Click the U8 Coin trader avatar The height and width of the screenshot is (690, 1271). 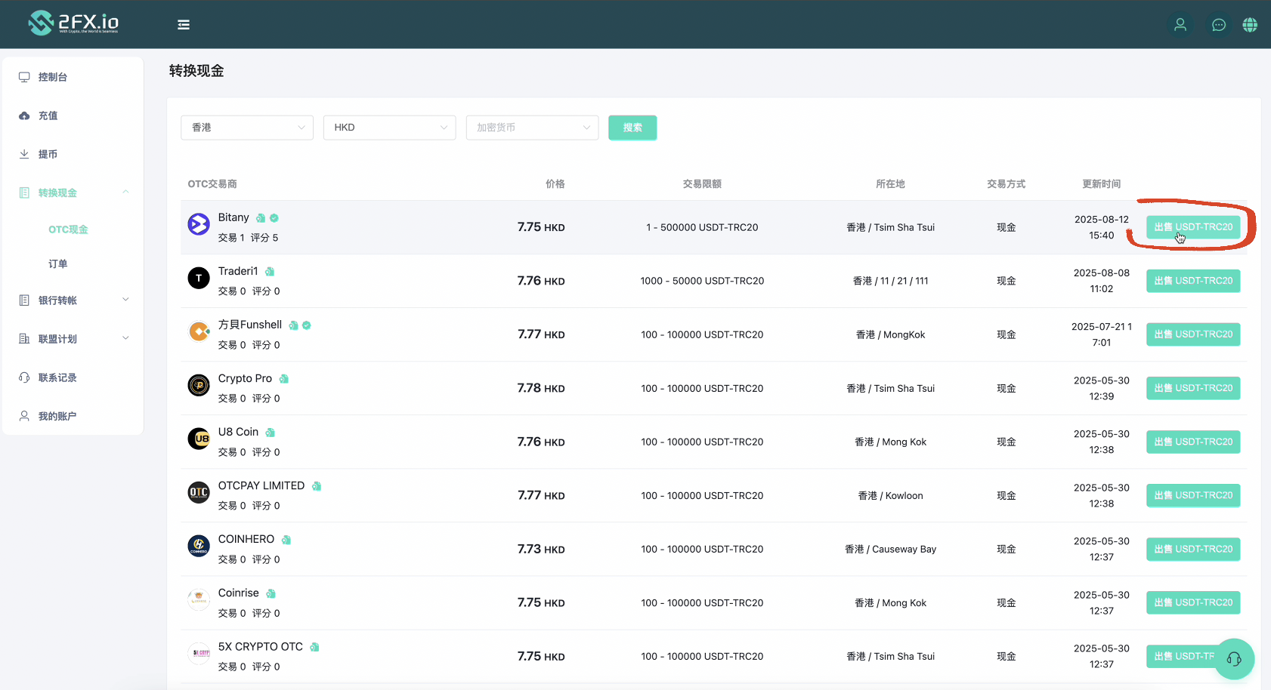click(199, 439)
